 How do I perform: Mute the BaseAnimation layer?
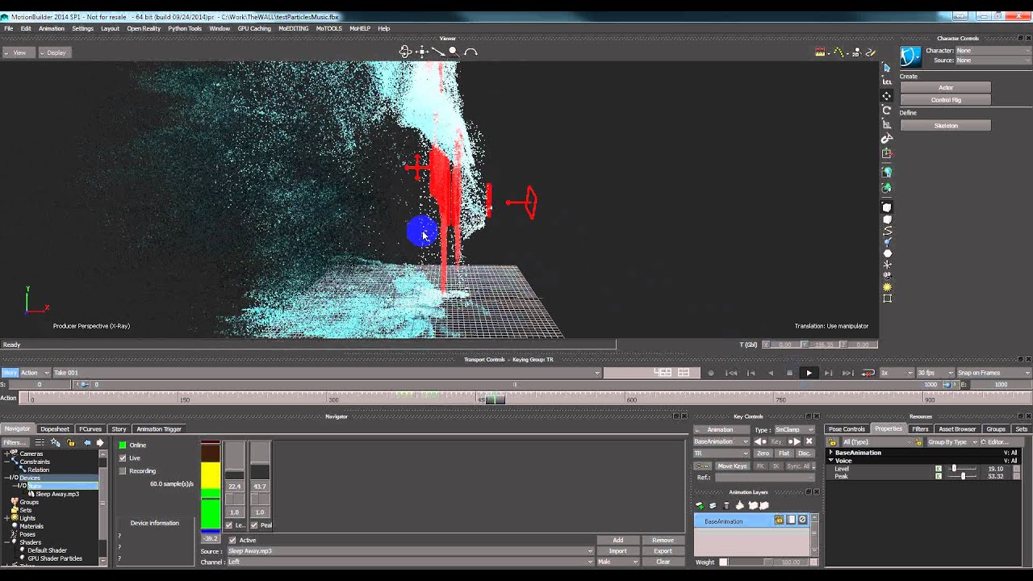coord(802,520)
